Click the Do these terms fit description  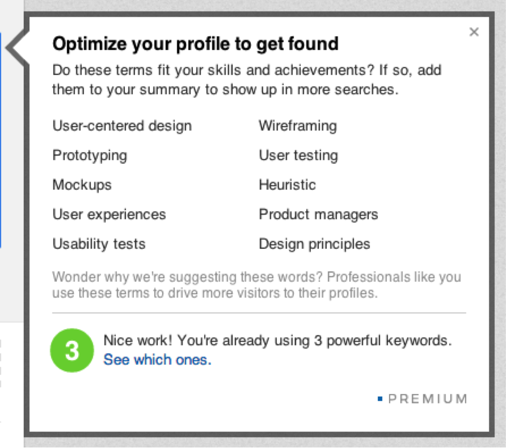[247, 80]
